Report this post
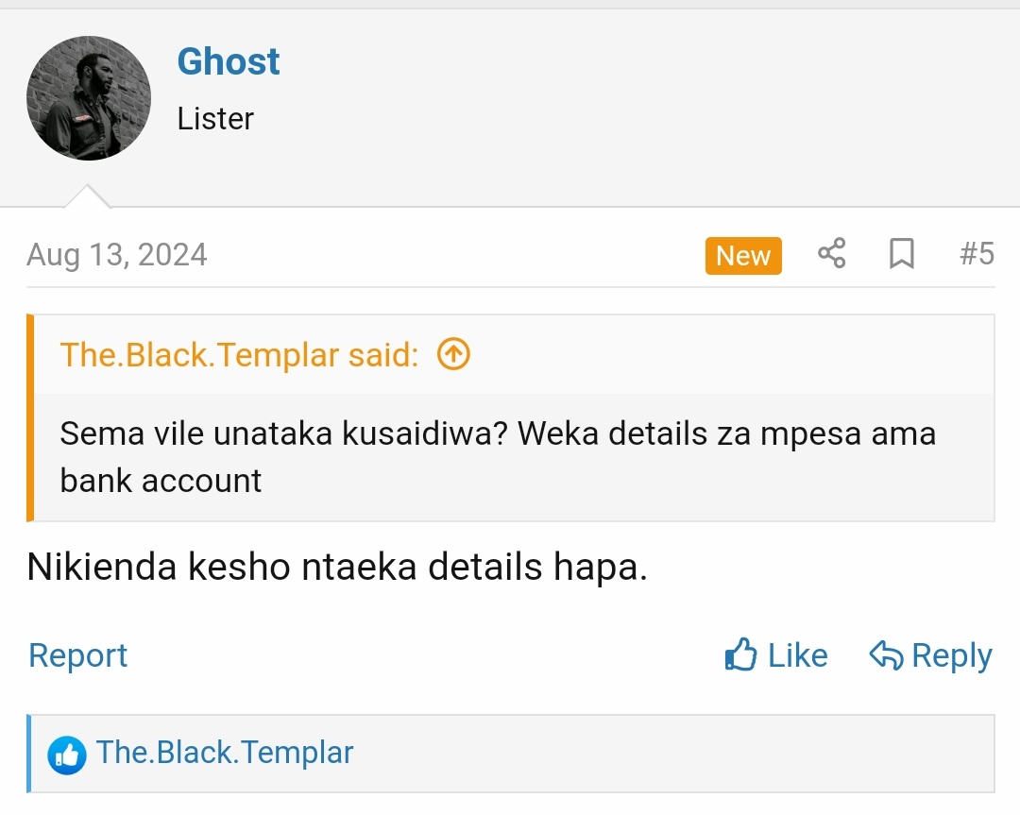The width and height of the screenshot is (1020, 815). pos(78,655)
